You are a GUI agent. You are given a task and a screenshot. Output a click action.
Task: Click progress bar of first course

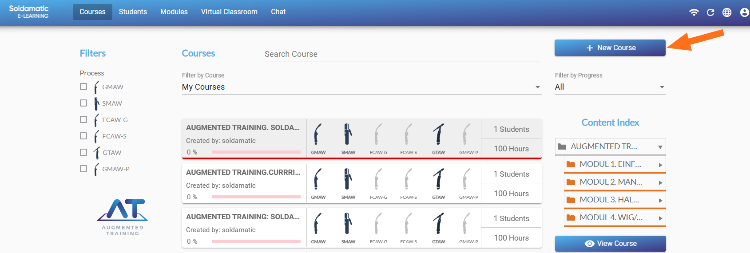point(256,152)
